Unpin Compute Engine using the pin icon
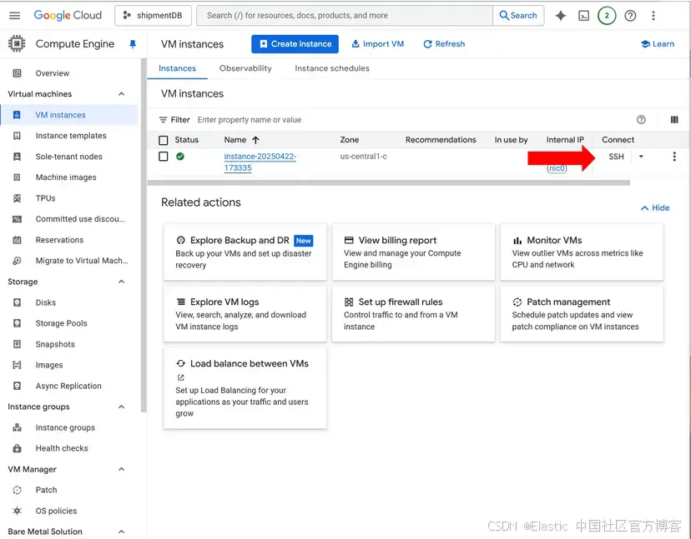Image resolution: width=691 pixels, height=539 pixels. (x=133, y=44)
